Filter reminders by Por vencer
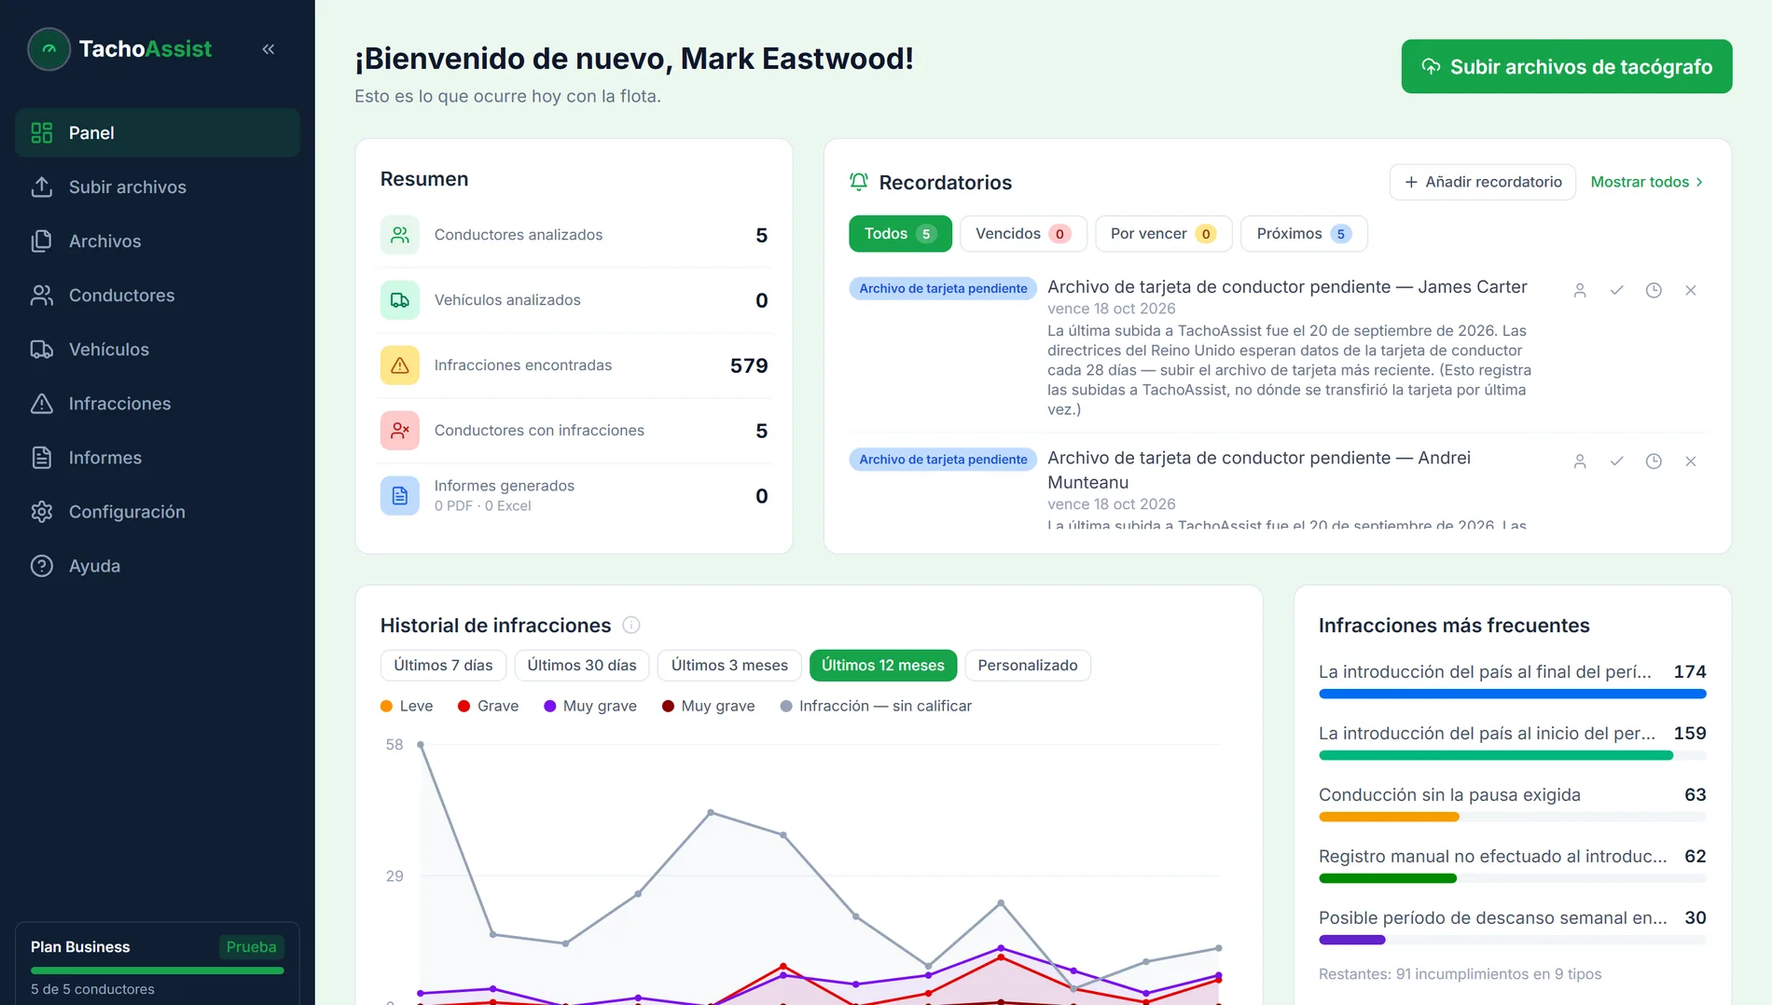Viewport: 1772px width, 1005px height. [1163, 234]
